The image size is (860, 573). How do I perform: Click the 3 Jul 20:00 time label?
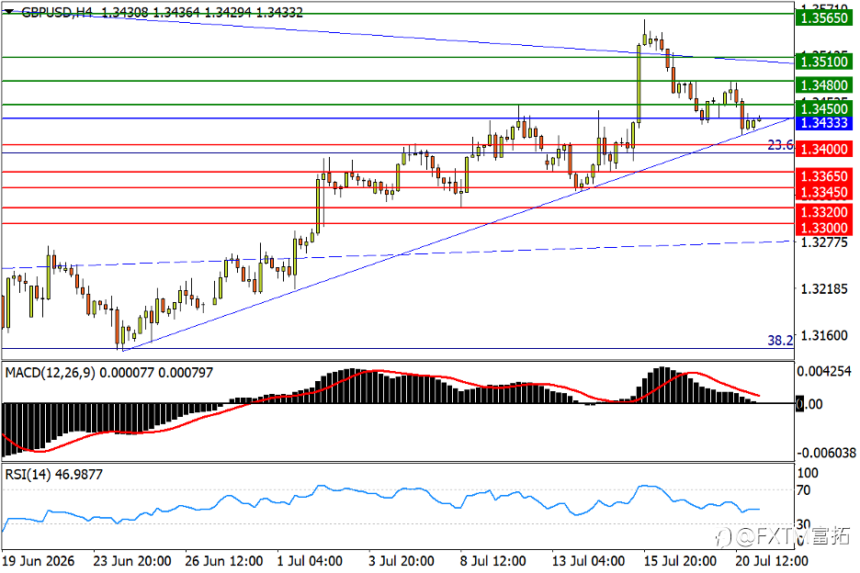[x=402, y=561]
